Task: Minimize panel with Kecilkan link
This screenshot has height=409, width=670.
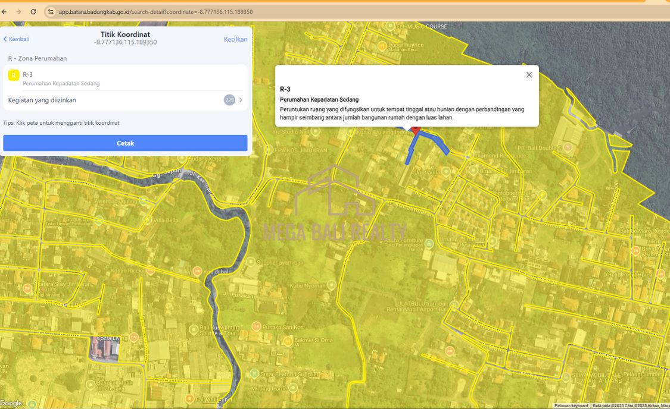Action: 235,39
